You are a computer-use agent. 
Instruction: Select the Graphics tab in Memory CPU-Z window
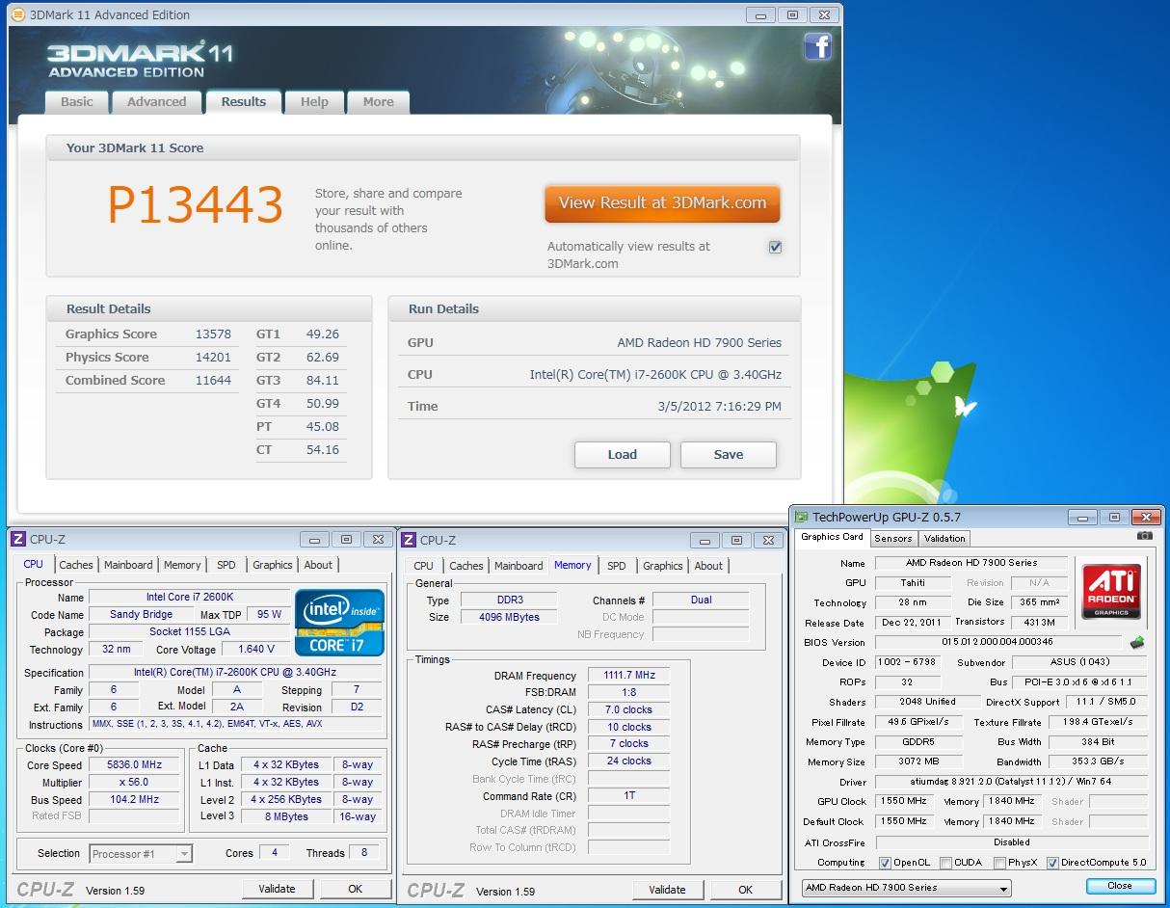tap(663, 566)
